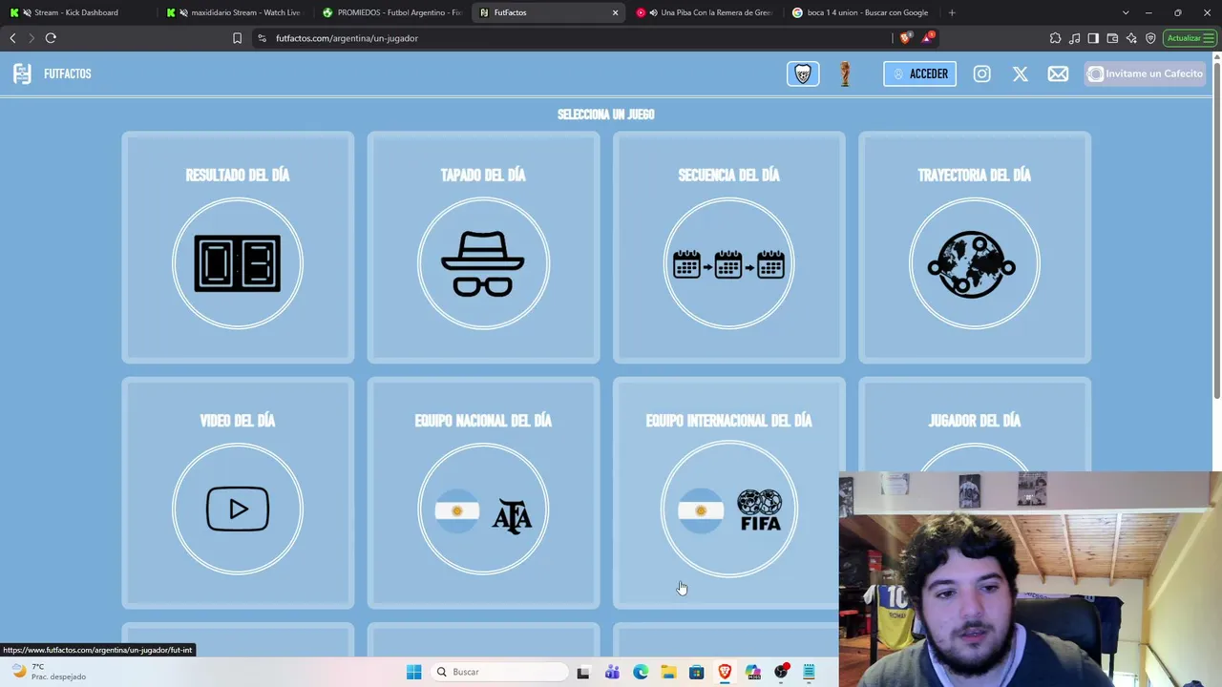1222x687 pixels.
Task: Open the FutFactos Instagram page
Action: coord(981,73)
